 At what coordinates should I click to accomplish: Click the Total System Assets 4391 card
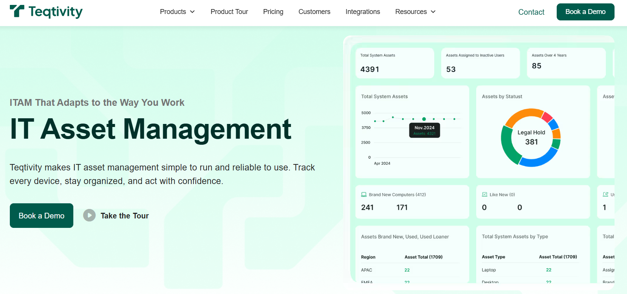(x=395, y=63)
